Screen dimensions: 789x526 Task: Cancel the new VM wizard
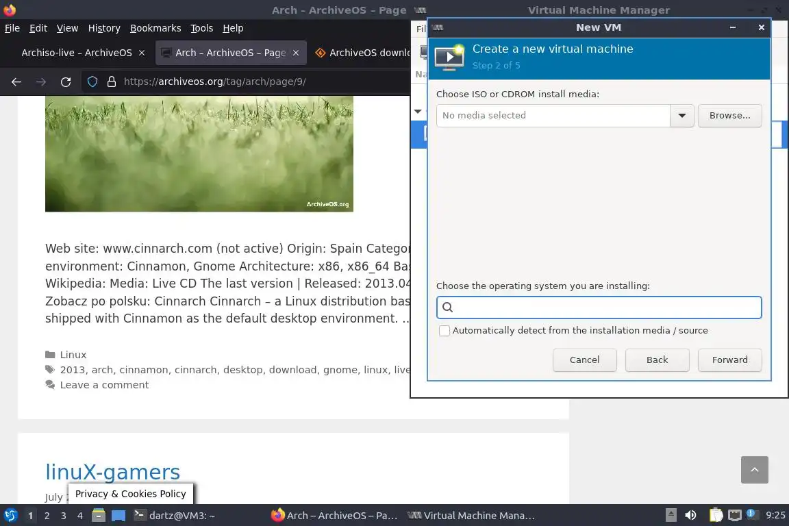tap(584, 360)
